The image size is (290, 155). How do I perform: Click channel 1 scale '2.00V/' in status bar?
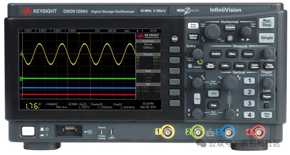[28, 31]
